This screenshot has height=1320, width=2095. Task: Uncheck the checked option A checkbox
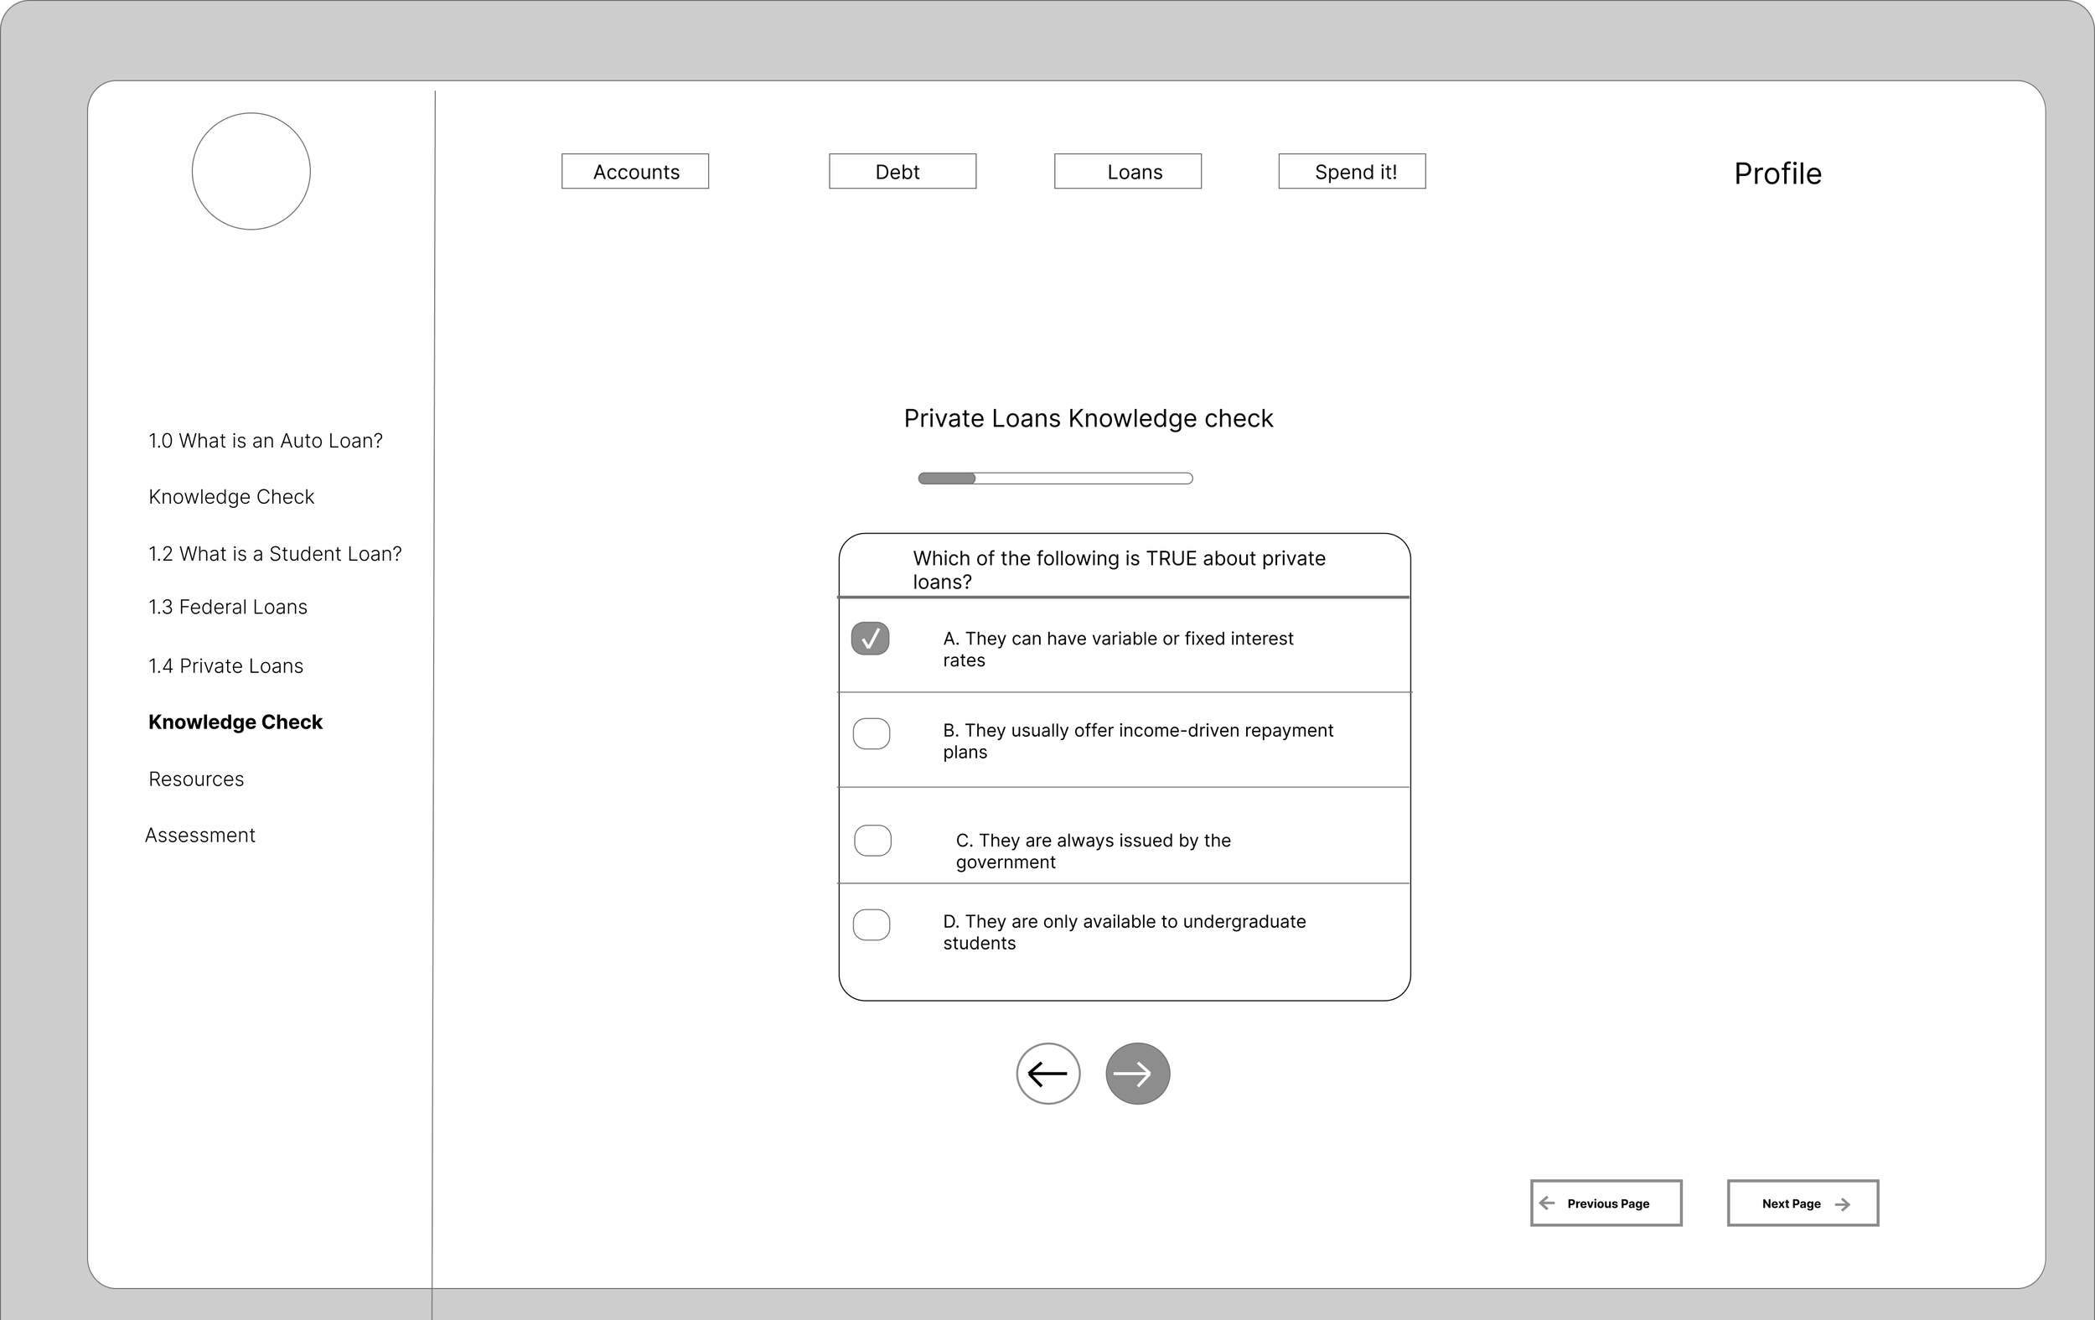pyautogui.click(x=870, y=639)
